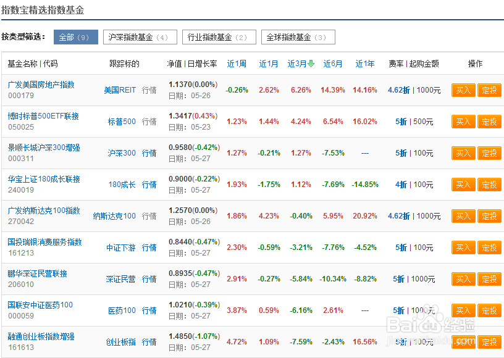
Task: Click 5折 rate for 鹏华深证民营联接
Action: 399,279
